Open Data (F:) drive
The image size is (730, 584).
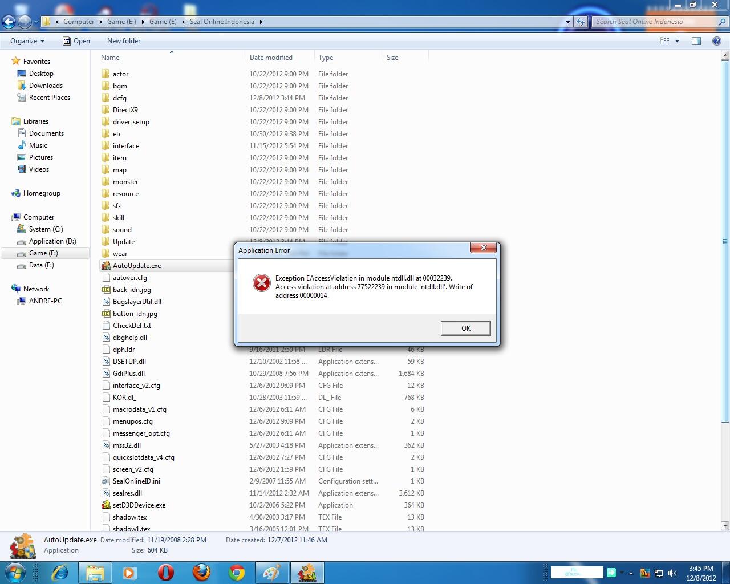41,265
